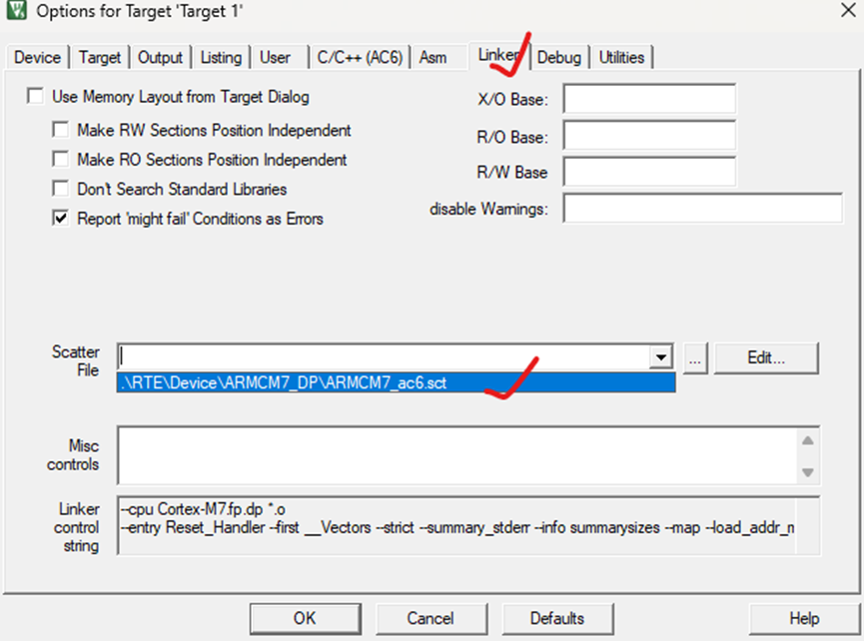Toggle Make RW Sections Position Independent
Viewport: 864px width, 641px height.
[60, 130]
